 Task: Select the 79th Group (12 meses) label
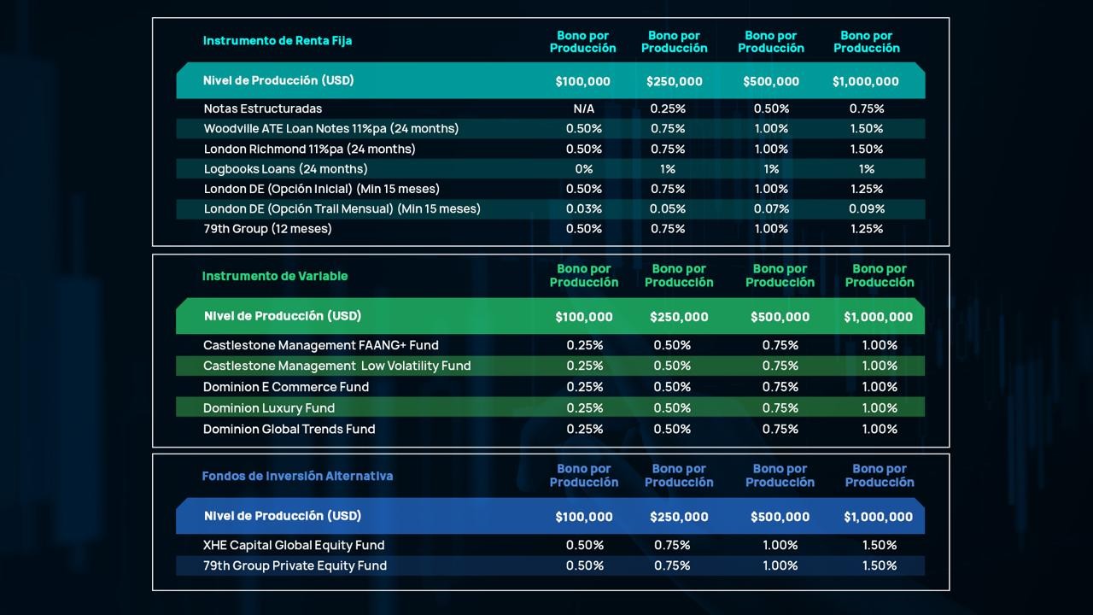(x=267, y=229)
